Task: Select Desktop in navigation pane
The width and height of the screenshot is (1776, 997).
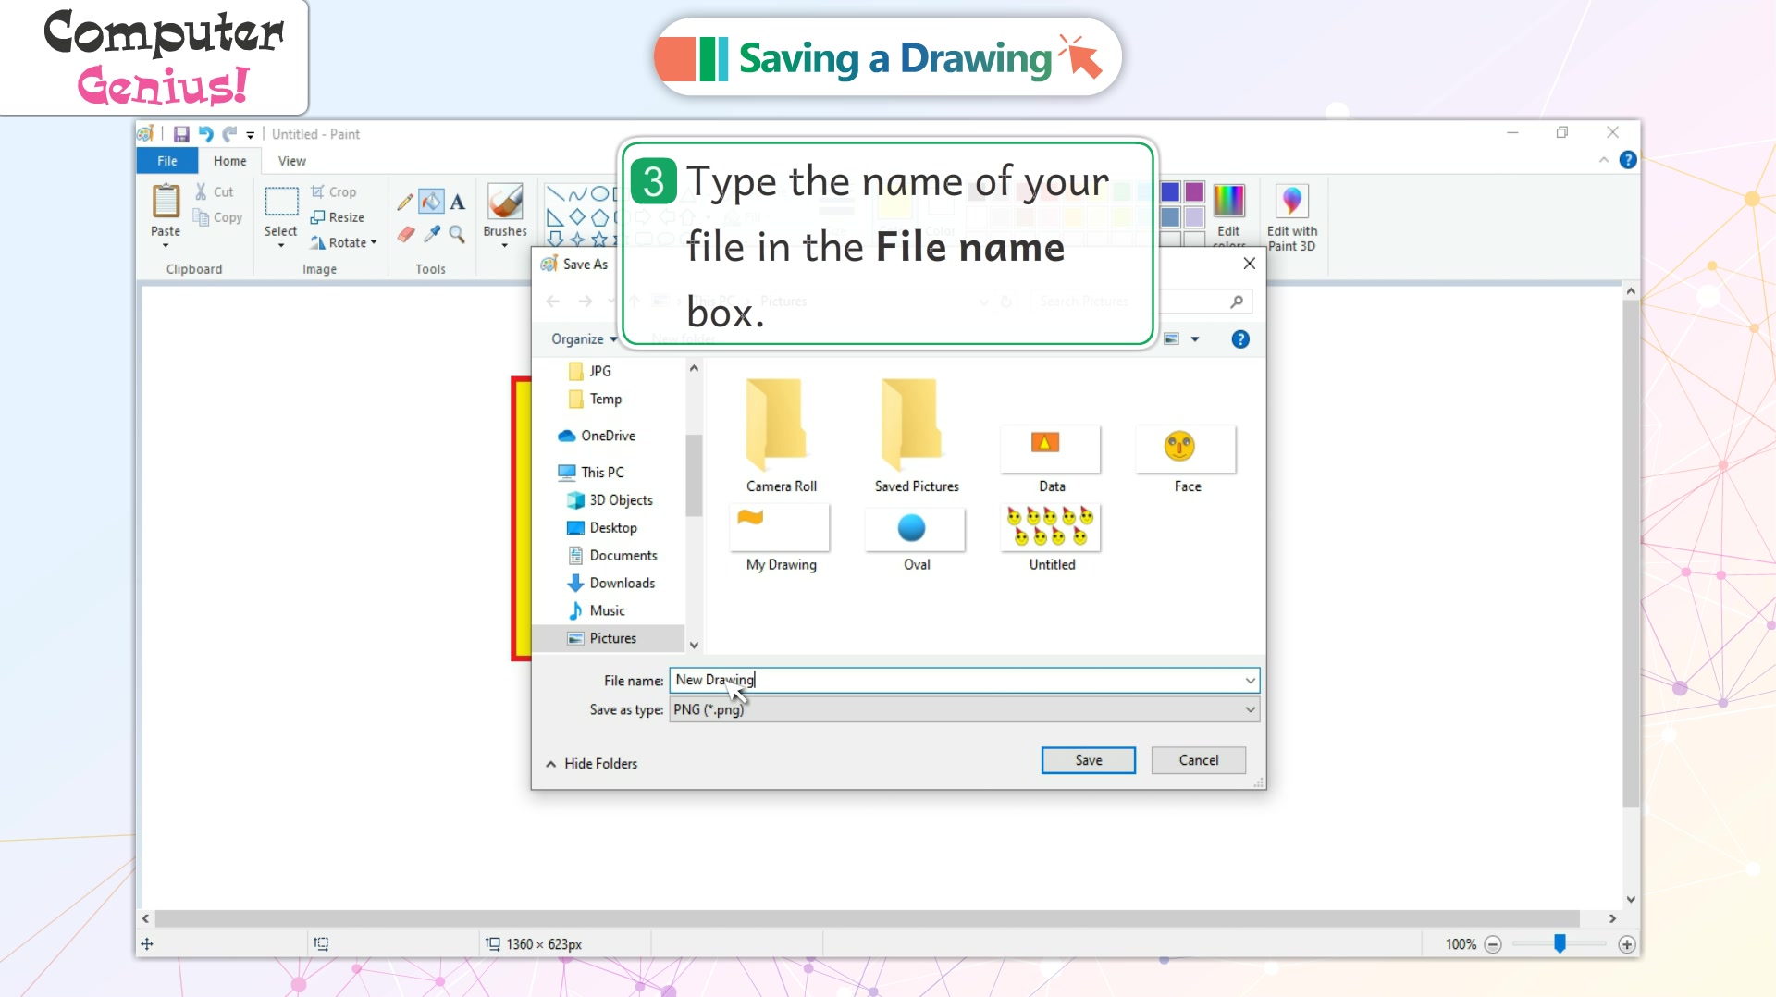Action: [x=602, y=528]
